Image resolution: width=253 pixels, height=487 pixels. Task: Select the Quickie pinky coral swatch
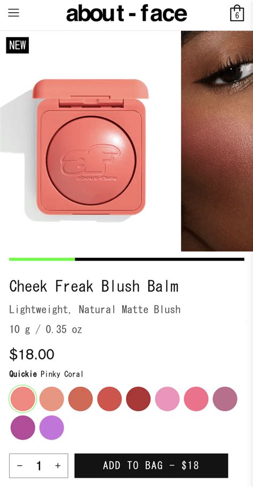23,399
